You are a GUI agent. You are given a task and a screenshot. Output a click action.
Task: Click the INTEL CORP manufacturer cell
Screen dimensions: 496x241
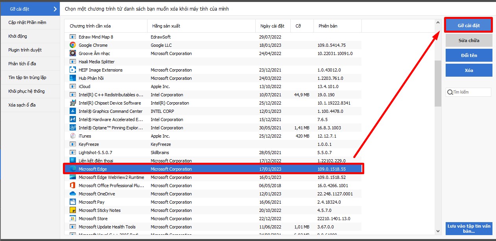tap(162, 111)
